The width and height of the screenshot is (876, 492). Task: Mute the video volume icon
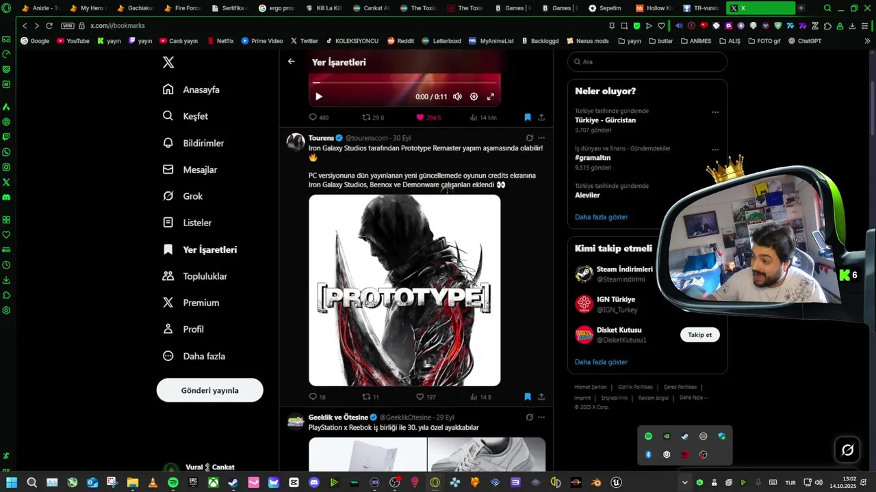(457, 96)
